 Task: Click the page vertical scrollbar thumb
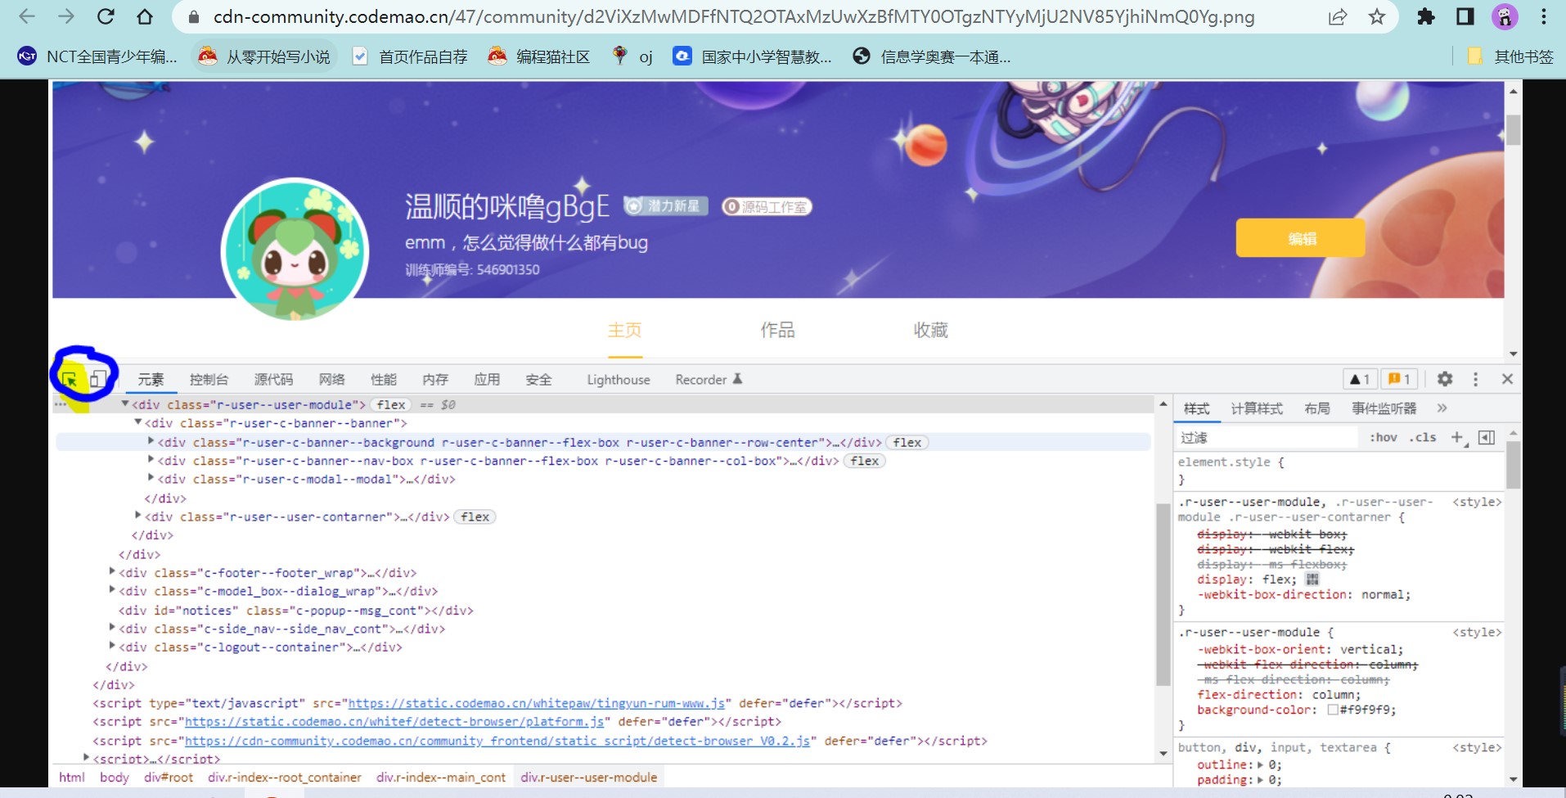(x=1514, y=129)
